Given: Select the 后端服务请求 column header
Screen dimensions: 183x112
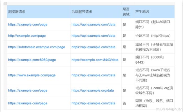Looking at the screenshot, I should (96, 12).
